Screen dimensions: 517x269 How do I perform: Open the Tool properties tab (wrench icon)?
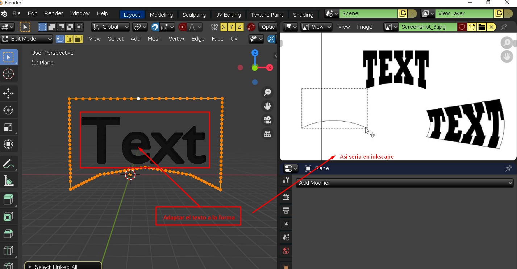click(286, 180)
